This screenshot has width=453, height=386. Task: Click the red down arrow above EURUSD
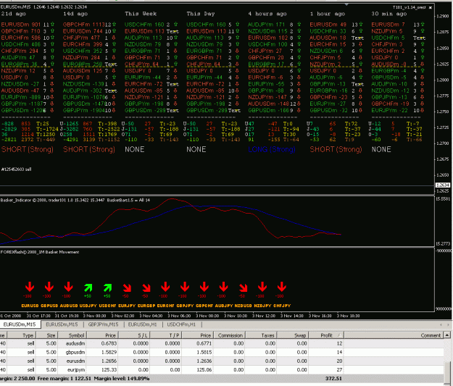click(x=30, y=287)
